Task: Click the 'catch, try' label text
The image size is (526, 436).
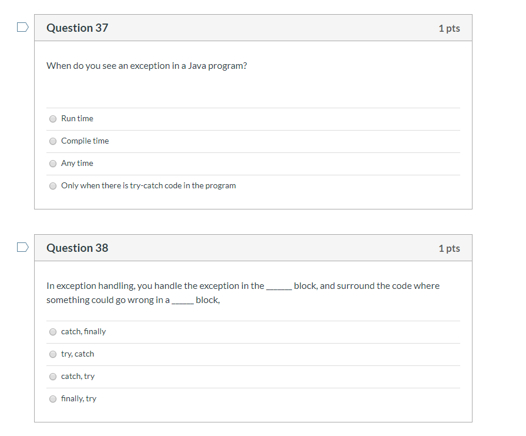Action: [78, 376]
